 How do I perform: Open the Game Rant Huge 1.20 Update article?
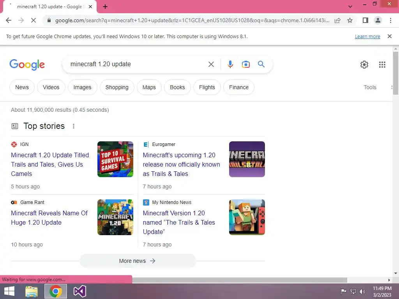[x=49, y=218]
